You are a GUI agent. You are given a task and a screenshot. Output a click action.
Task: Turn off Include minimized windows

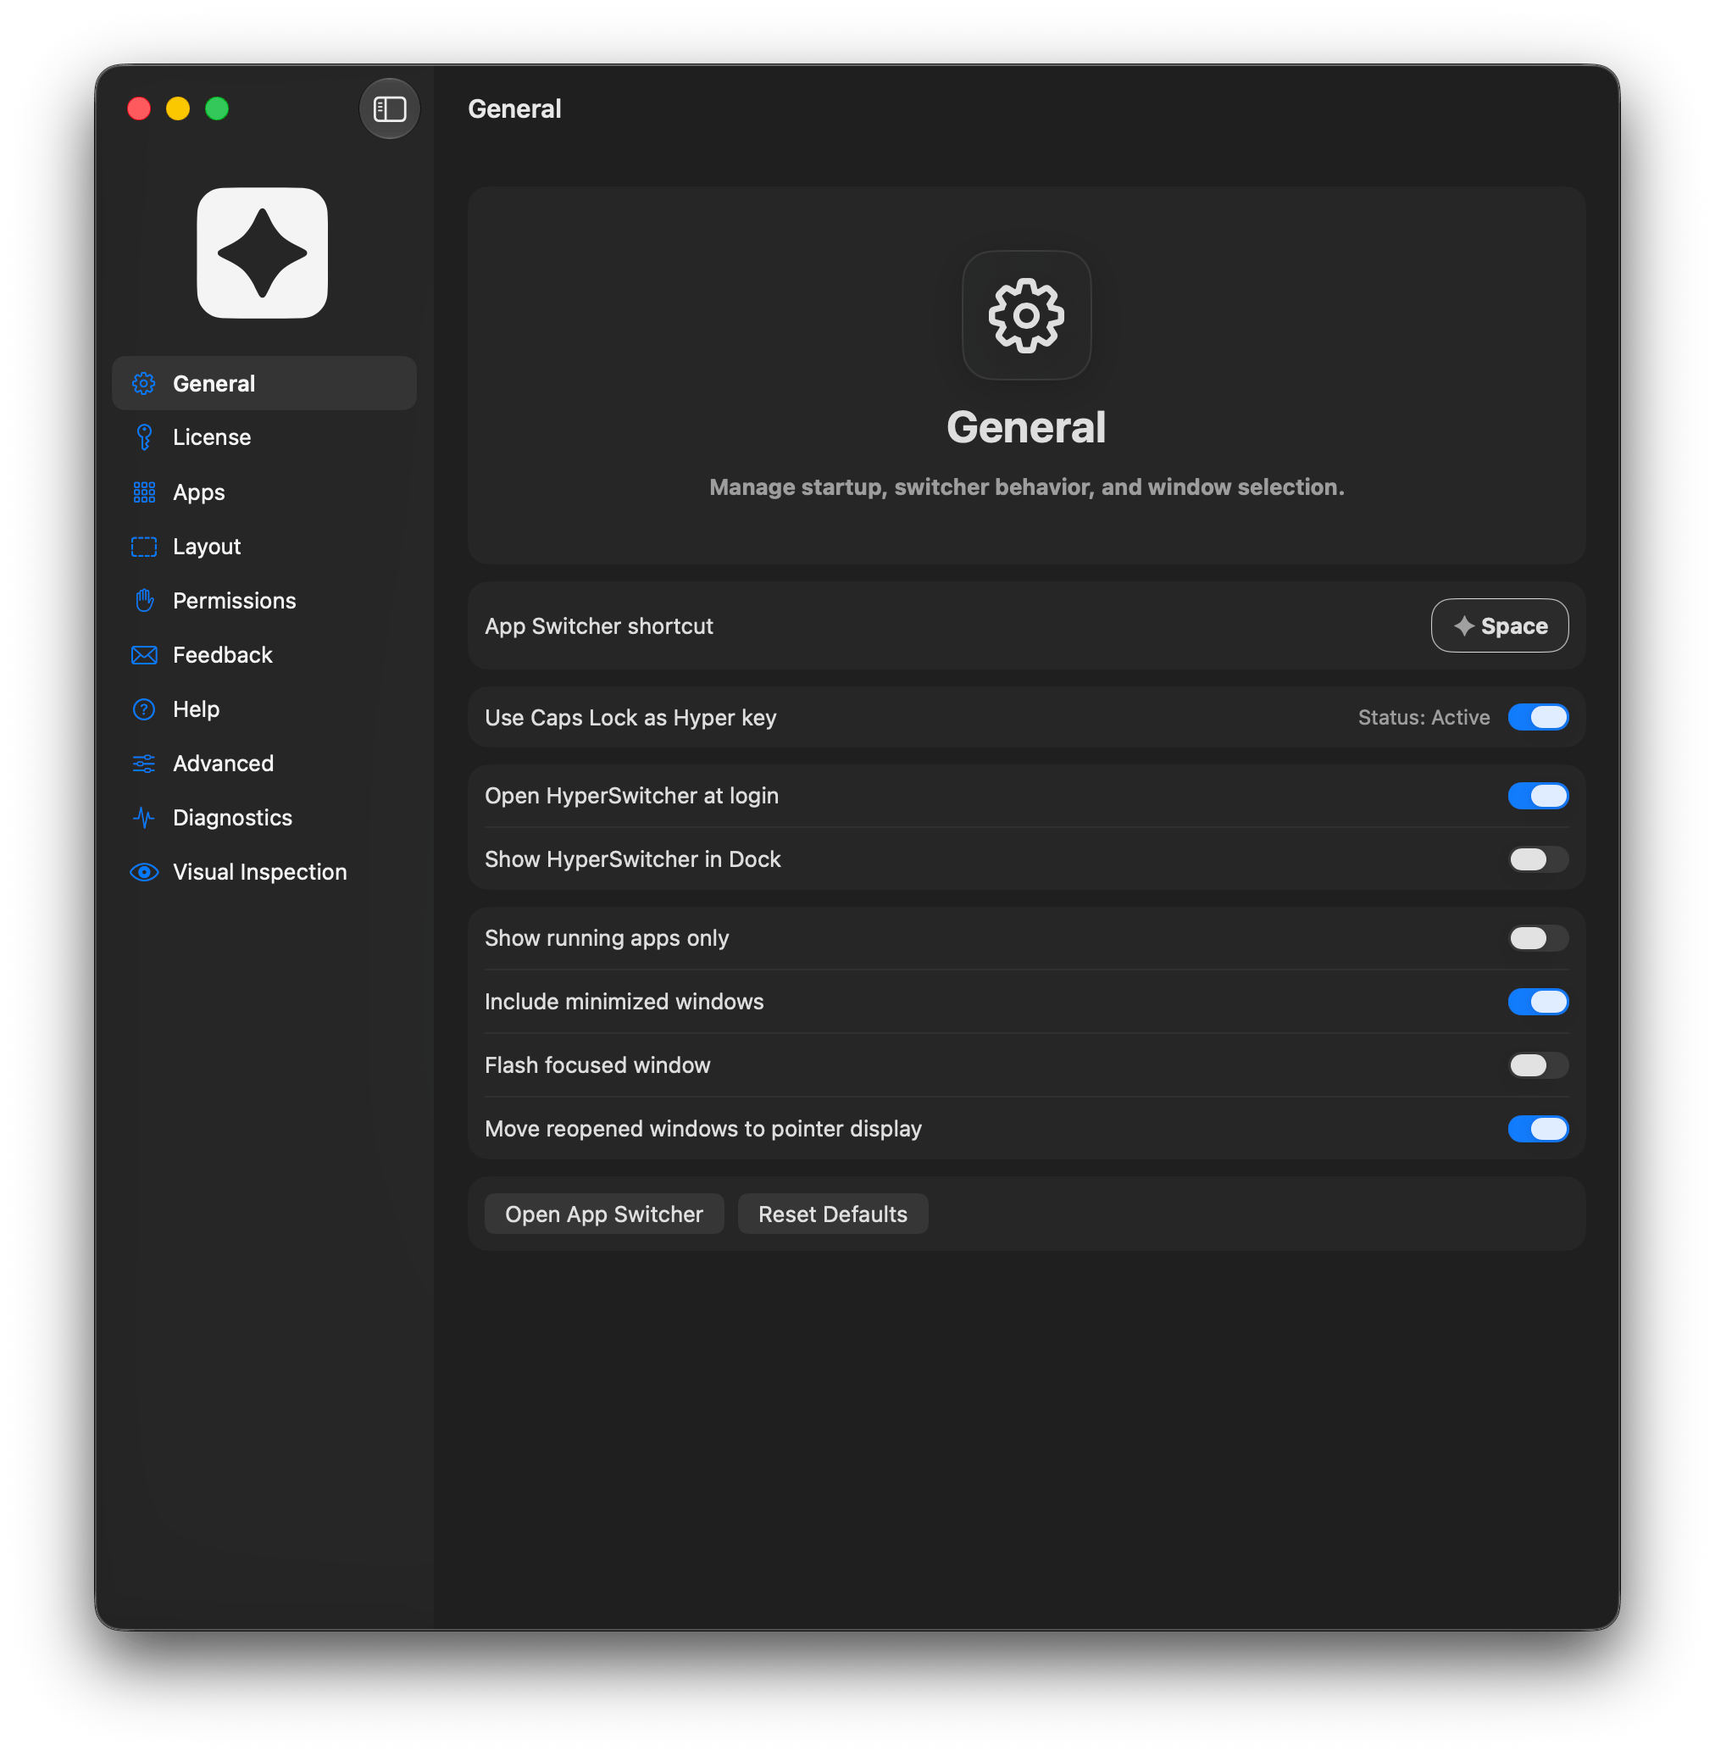(x=1538, y=1002)
